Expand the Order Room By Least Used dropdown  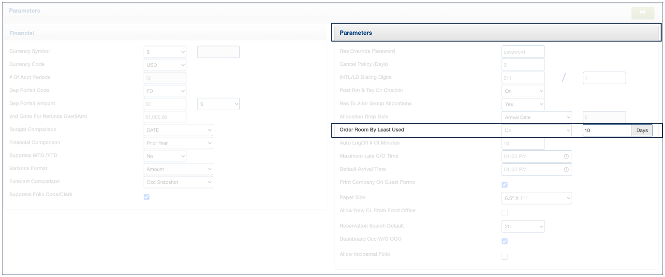(536, 131)
